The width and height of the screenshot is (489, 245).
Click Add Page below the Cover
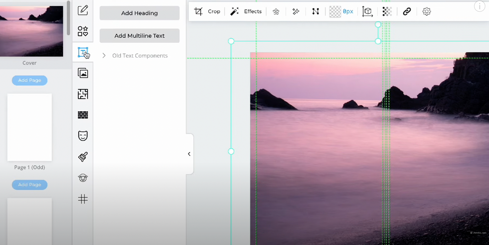point(30,80)
